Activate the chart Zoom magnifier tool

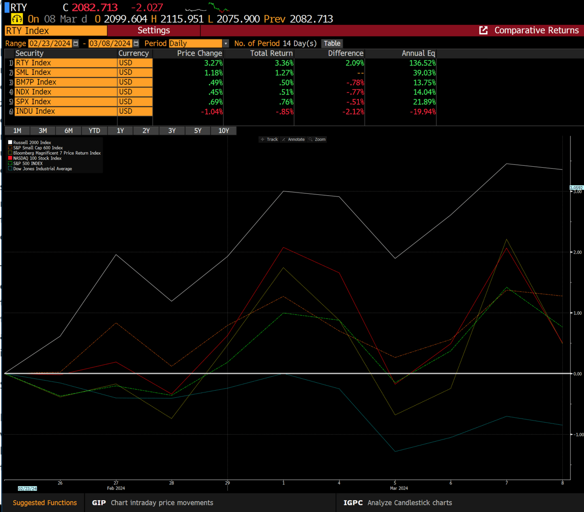pyautogui.click(x=317, y=139)
